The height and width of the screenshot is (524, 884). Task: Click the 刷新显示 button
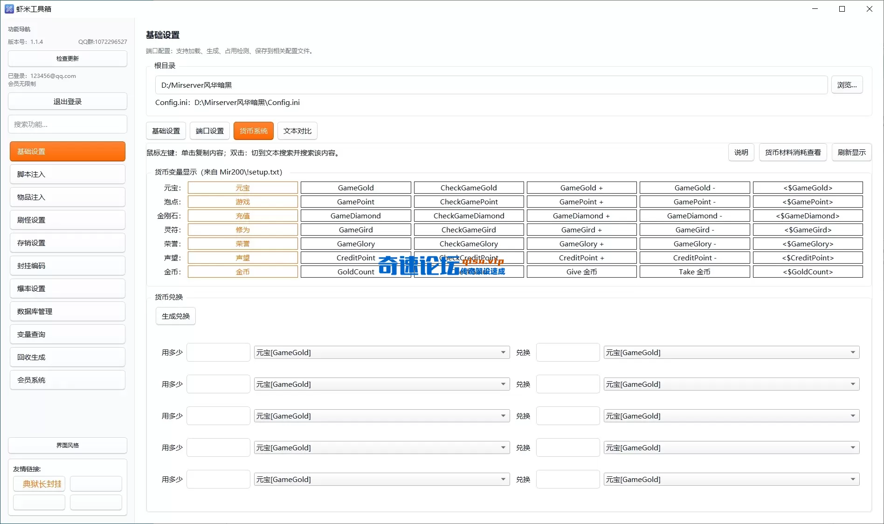[x=851, y=153]
